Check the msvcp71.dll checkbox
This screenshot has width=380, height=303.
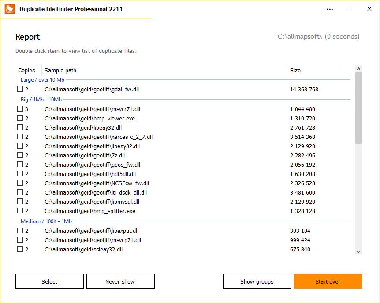pos(20,240)
